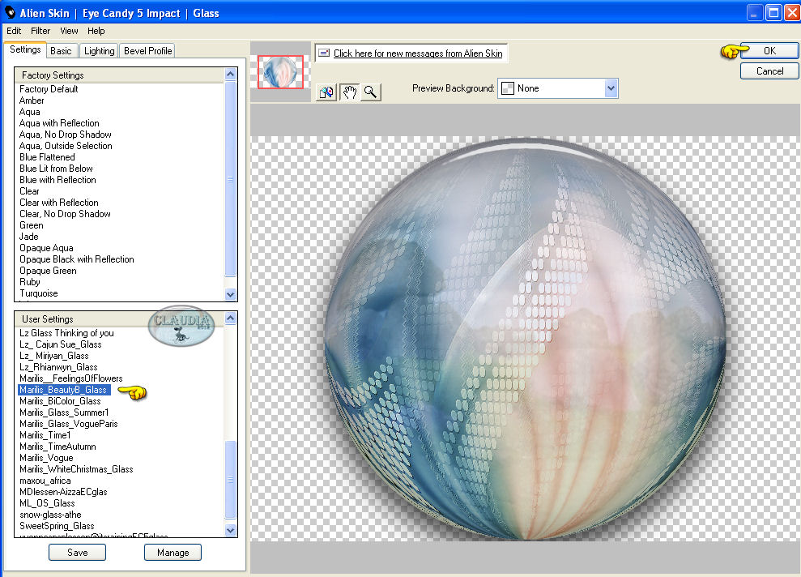This screenshot has height=577, width=801.
Task: Click the Alien Skin title bar icon
Action: coord(10,12)
